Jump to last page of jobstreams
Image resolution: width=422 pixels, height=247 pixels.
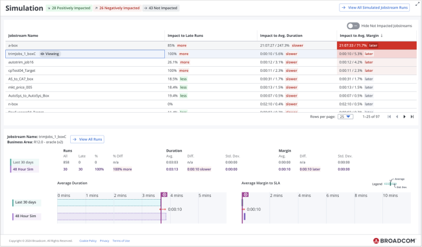coord(412,117)
